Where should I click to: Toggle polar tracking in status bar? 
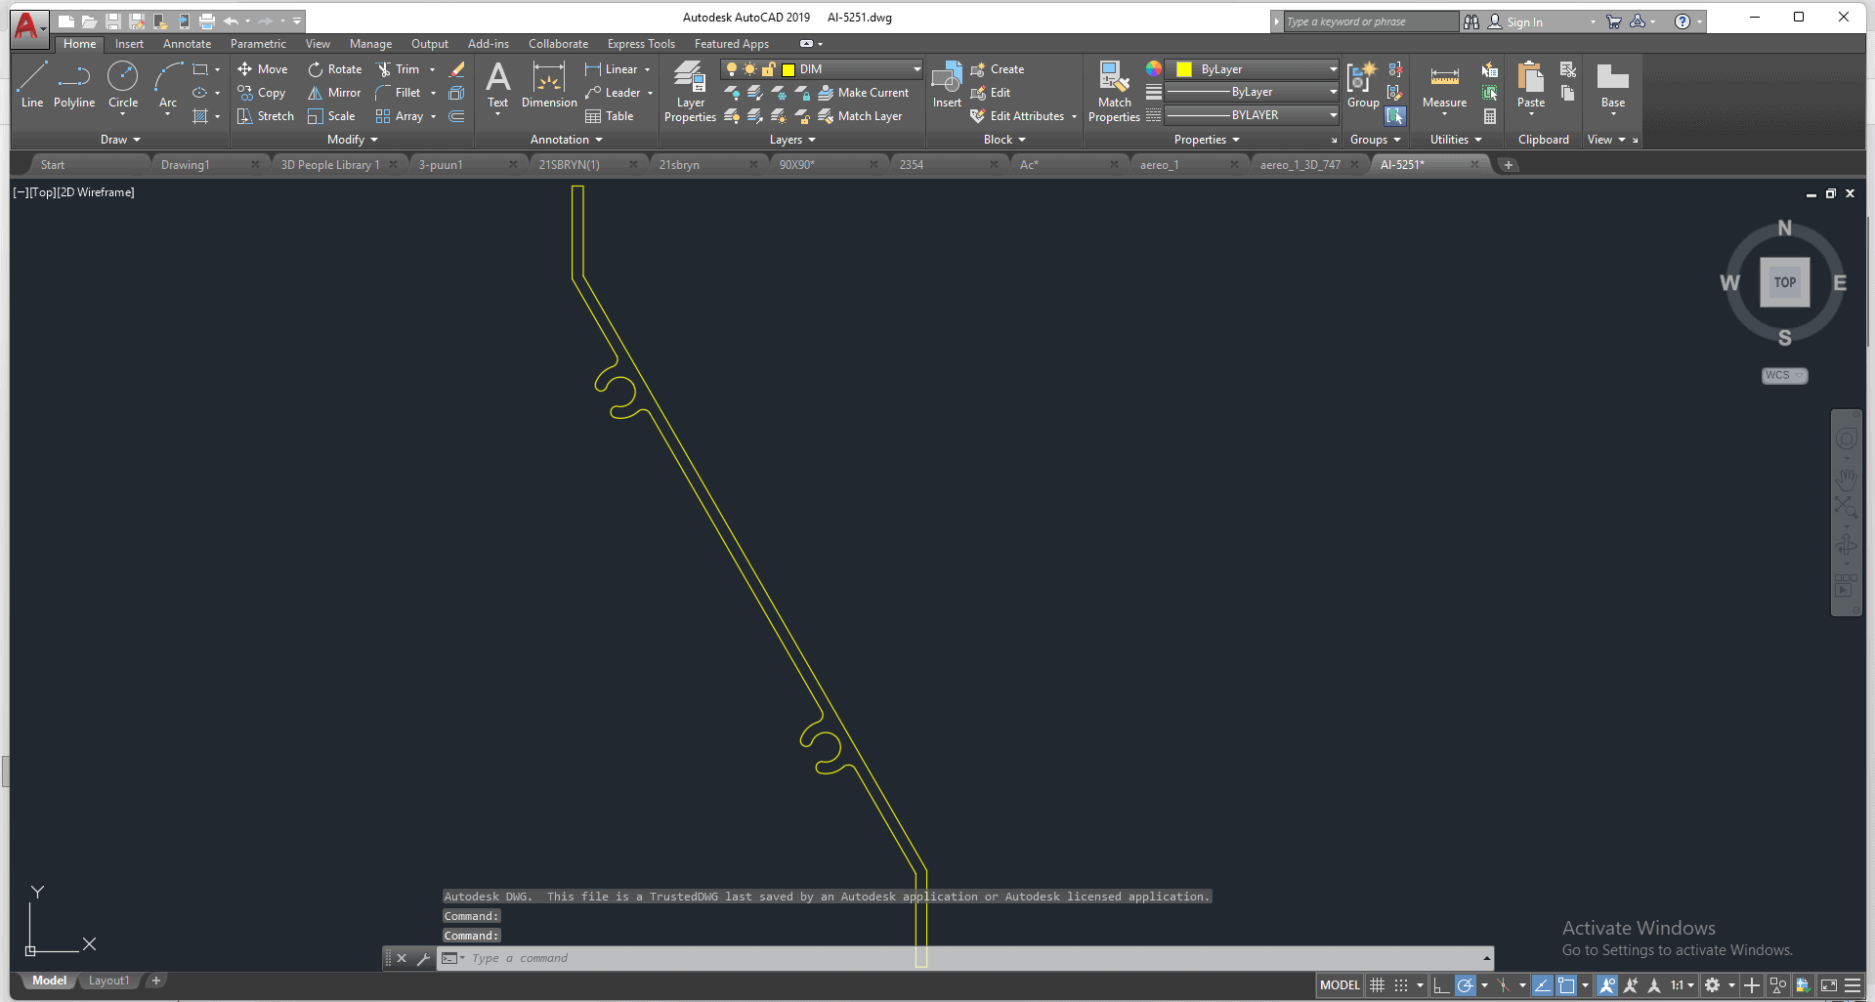pyautogui.click(x=1465, y=985)
